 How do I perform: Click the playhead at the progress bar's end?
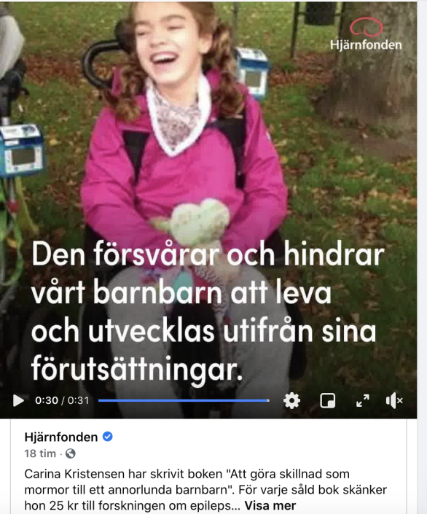click(268, 400)
